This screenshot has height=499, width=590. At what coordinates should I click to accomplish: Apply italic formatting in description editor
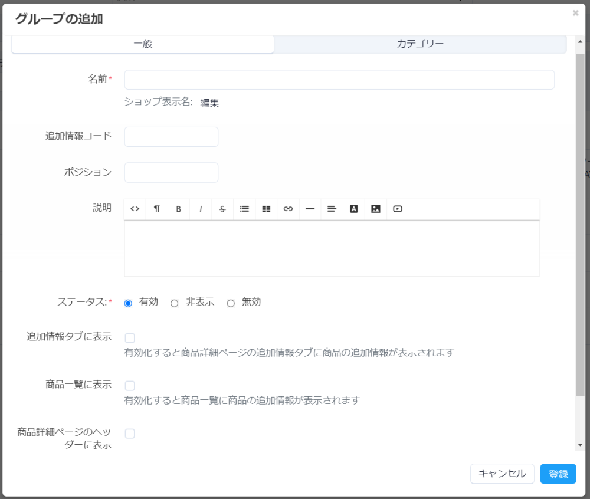(x=201, y=209)
